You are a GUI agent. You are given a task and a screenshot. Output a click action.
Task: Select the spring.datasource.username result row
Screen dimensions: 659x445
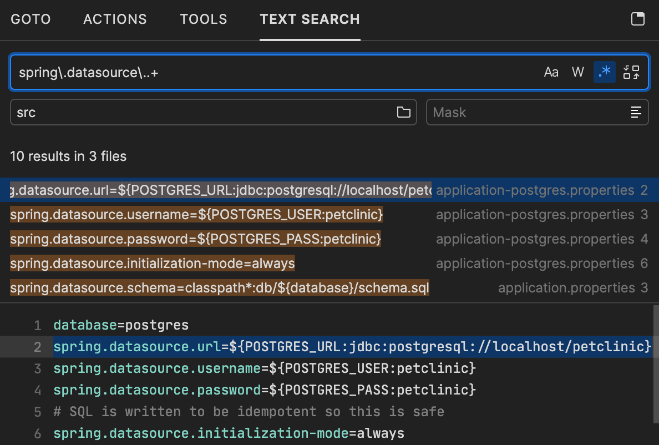[x=196, y=215]
